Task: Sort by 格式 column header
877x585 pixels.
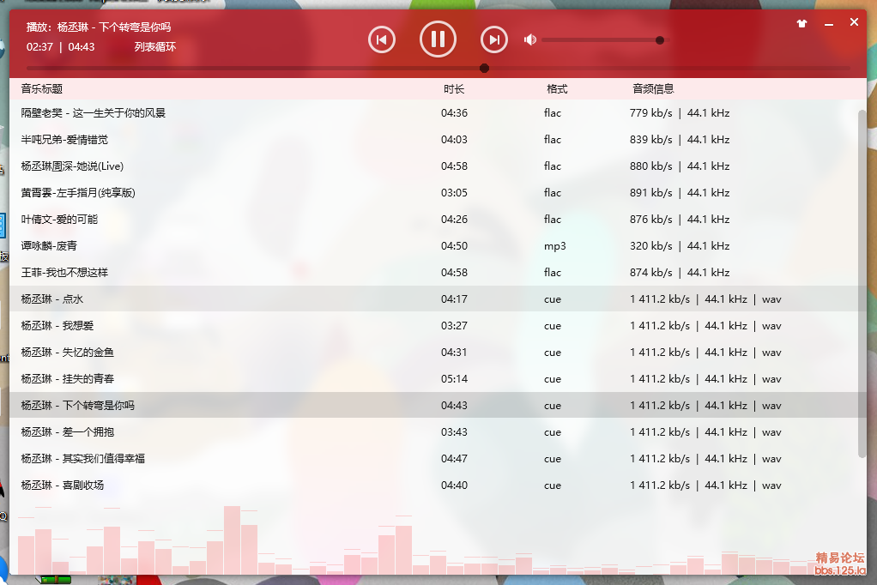Action: coord(557,89)
